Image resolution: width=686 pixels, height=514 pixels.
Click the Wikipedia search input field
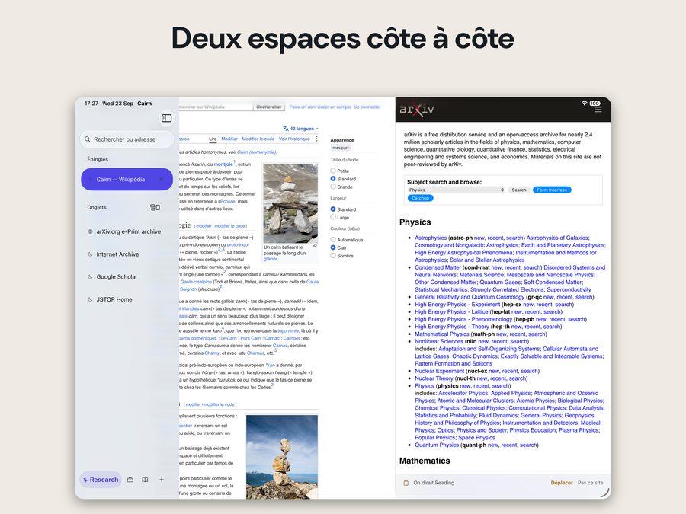tap(215, 107)
